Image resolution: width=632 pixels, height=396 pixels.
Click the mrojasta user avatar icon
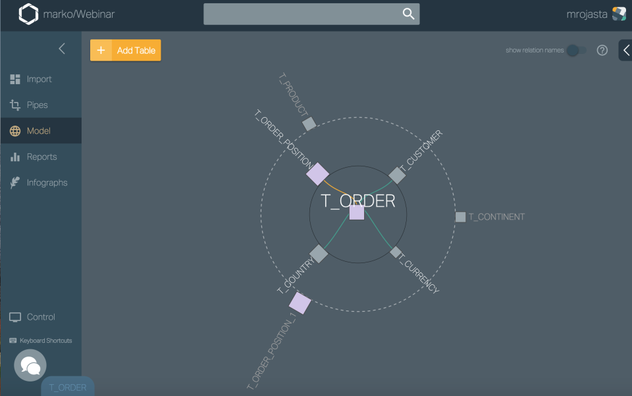point(619,14)
